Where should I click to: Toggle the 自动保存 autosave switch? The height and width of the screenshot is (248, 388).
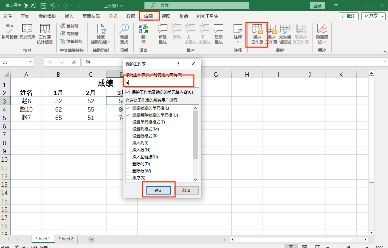(30, 6)
